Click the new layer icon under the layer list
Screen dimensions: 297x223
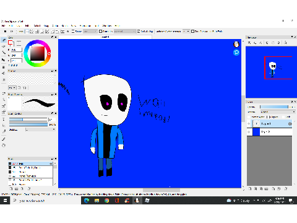click(250, 188)
